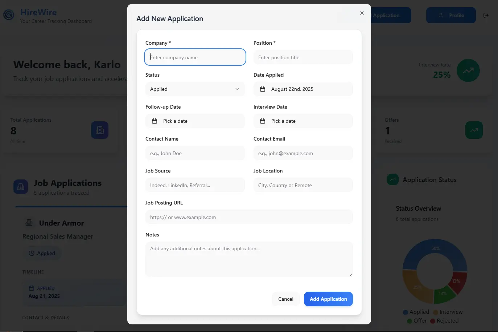
Task: Close the Add New Application dialog
Action: tap(362, 13)
